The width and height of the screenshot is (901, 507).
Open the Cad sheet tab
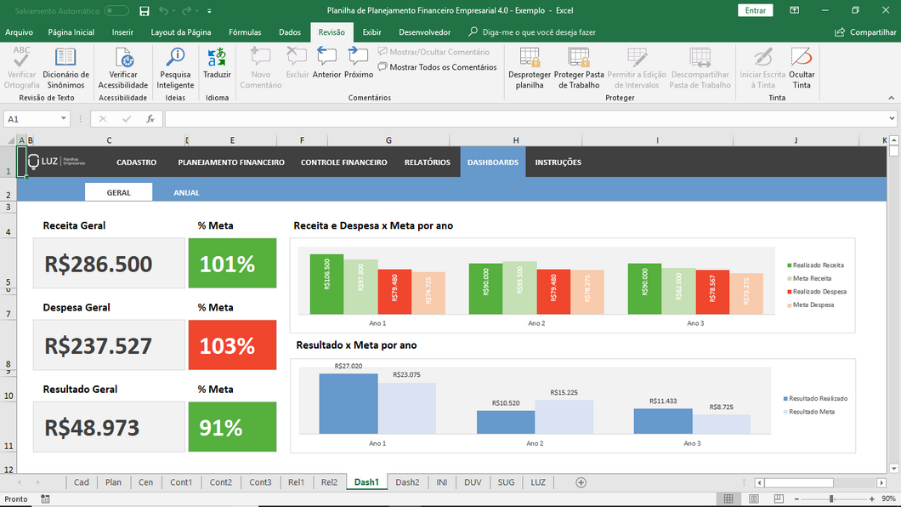pyautogui.click(x=81, y=482)
